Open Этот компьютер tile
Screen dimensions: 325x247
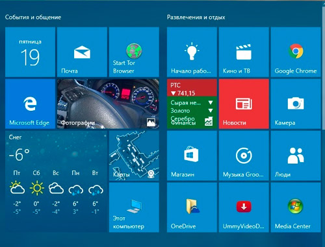(x=134, y=207)
